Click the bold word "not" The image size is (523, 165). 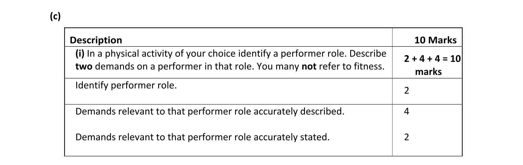(x=309, y=67)
